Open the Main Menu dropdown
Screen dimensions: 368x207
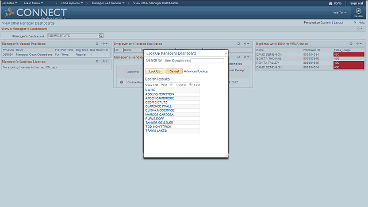(x=33, y=3)
